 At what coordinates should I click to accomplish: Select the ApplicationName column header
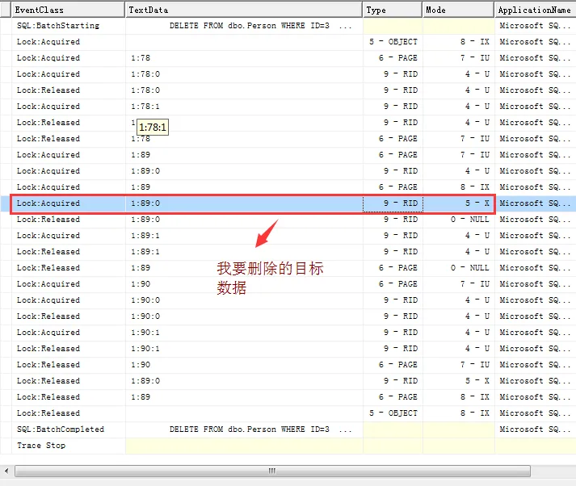536,10
